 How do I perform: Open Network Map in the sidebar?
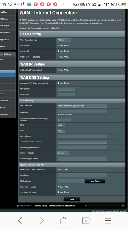[8, 12]
